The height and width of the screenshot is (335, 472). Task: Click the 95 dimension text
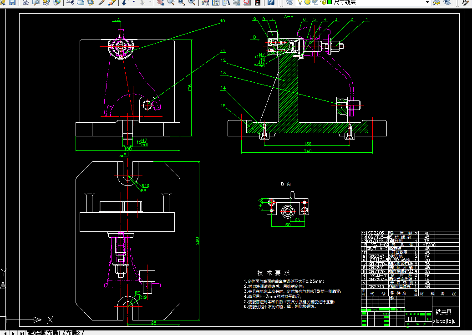154,323
